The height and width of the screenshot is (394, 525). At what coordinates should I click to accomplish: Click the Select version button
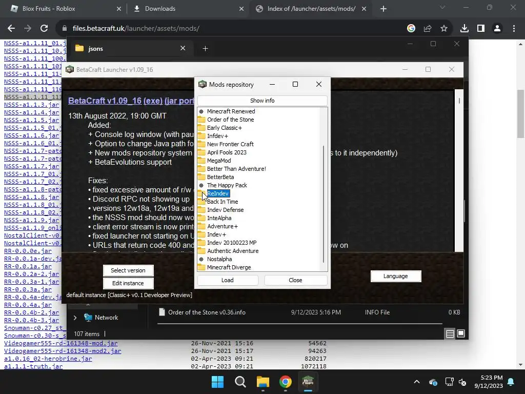pyautogui.click(x=128, y=270)
